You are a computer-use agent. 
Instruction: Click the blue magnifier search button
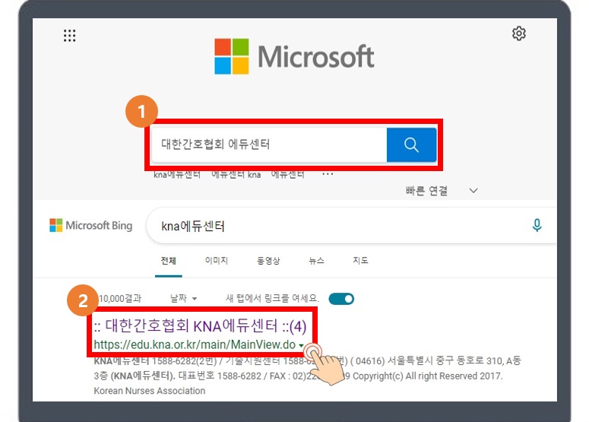click(x=411, y=144)
